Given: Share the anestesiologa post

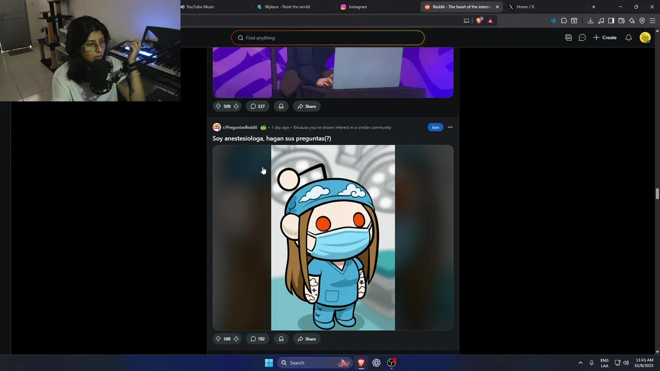Looking at the screenshot, I should pyautogui.click(x=307, y=339).
